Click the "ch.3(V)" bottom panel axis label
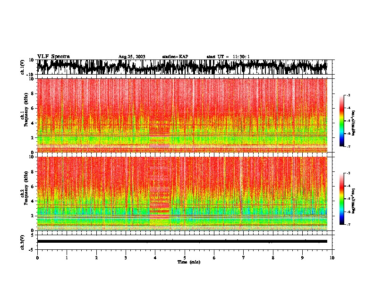 (23, 242)
